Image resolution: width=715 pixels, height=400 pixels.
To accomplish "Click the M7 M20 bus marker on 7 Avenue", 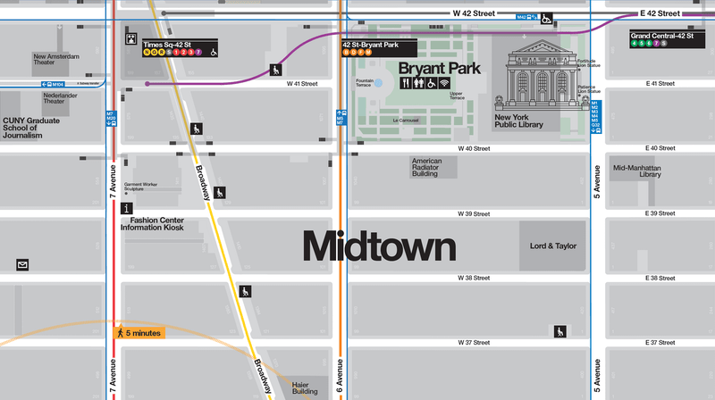I will pyautogui.click(x=111, y=119).
